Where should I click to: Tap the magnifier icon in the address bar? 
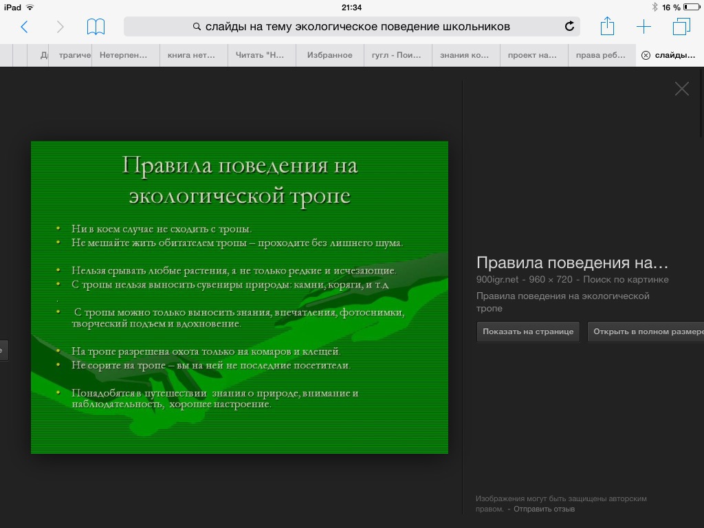tap(197, 27)
